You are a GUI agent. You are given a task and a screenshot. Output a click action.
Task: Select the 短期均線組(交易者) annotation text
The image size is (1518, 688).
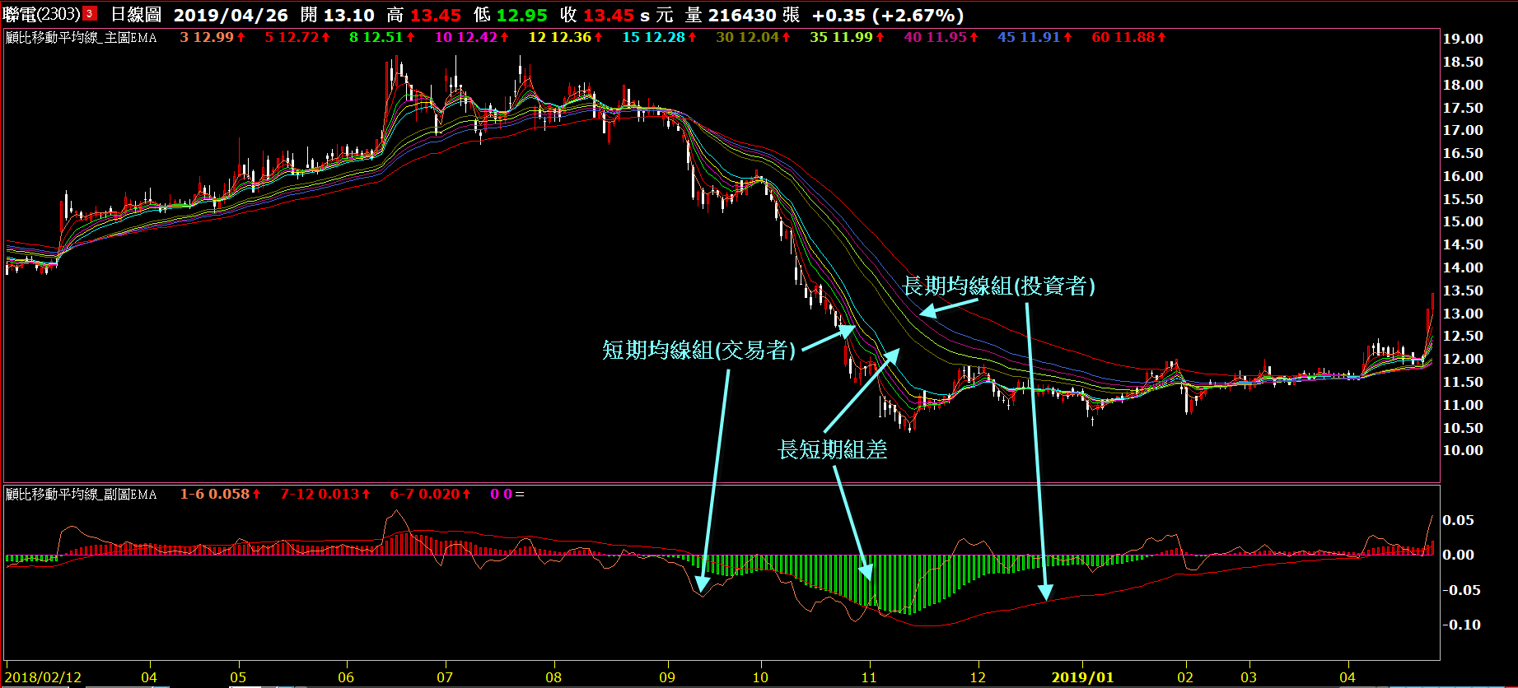pos(698,350)
